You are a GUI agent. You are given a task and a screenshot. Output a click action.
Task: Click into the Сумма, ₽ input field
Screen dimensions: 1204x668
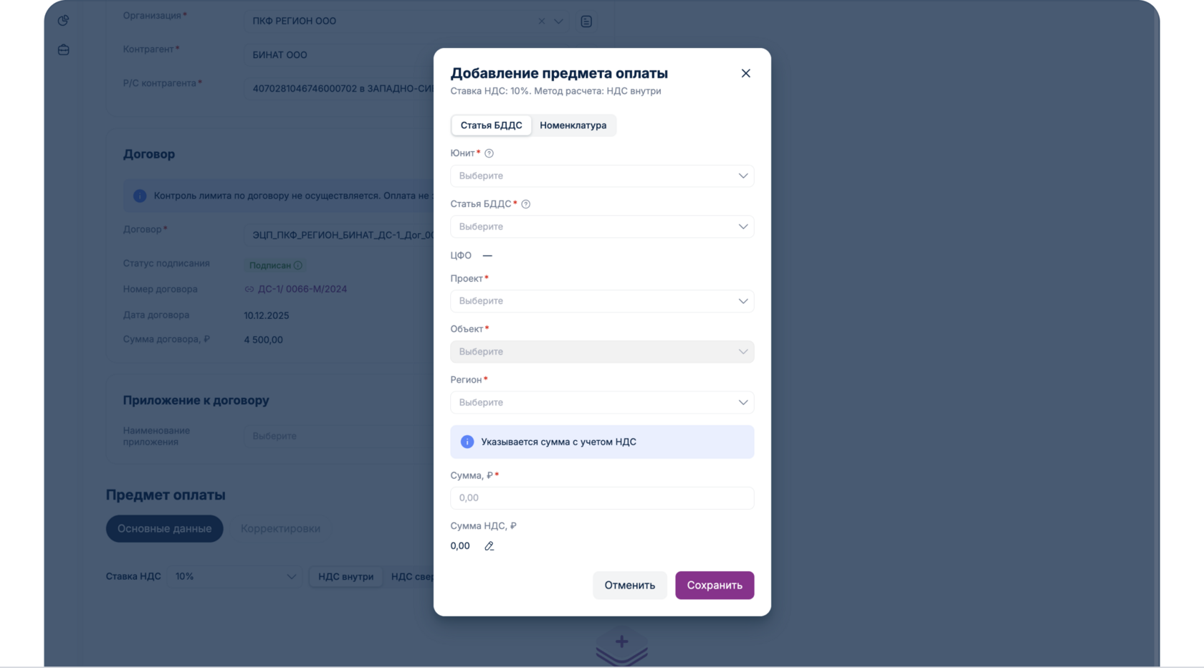tap(601, 498)
